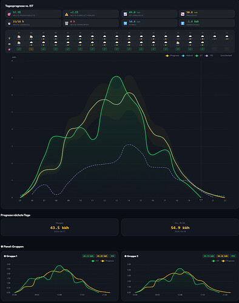Click the trash bin icon beside 0 h
The width and height of the screenshot is (239, 303).
point(67,24)
